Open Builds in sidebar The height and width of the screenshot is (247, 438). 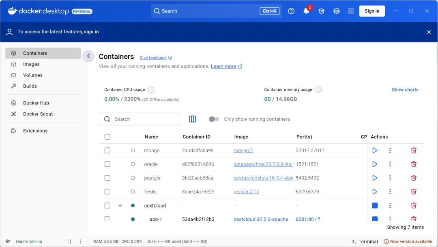pos(43,86)
